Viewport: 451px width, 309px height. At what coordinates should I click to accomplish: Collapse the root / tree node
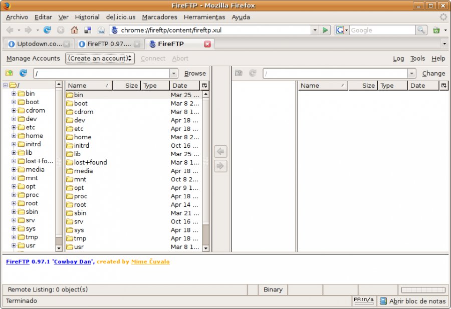(x=5, y=85)
